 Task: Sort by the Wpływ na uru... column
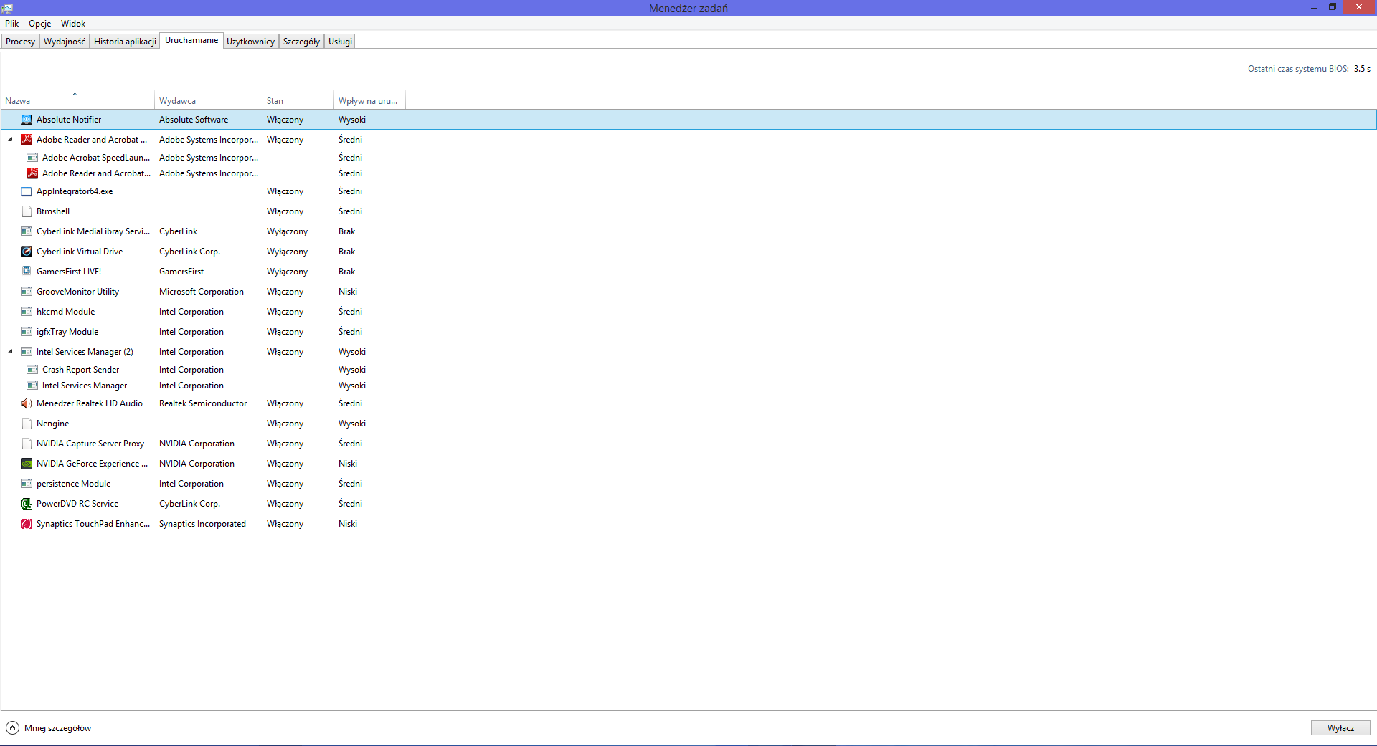tap(369, 101)
